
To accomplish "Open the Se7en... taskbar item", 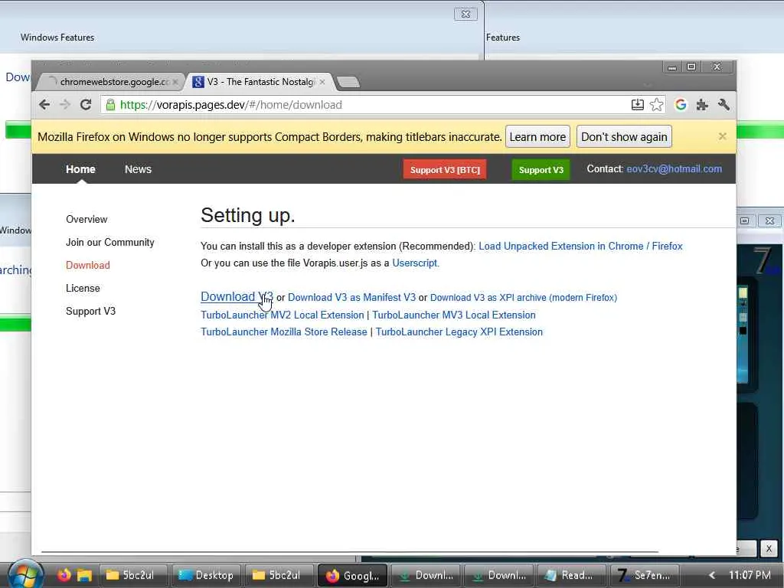I will click(645, 575).
